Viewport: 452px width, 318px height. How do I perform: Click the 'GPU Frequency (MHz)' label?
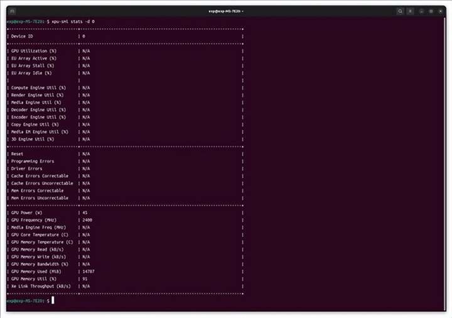click(34, 220)
